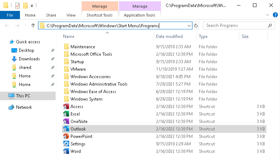Click the Windows Accessories folder icon
This screenshot has width=280, height=159.
pyautogui.click(x=66, y=77)
